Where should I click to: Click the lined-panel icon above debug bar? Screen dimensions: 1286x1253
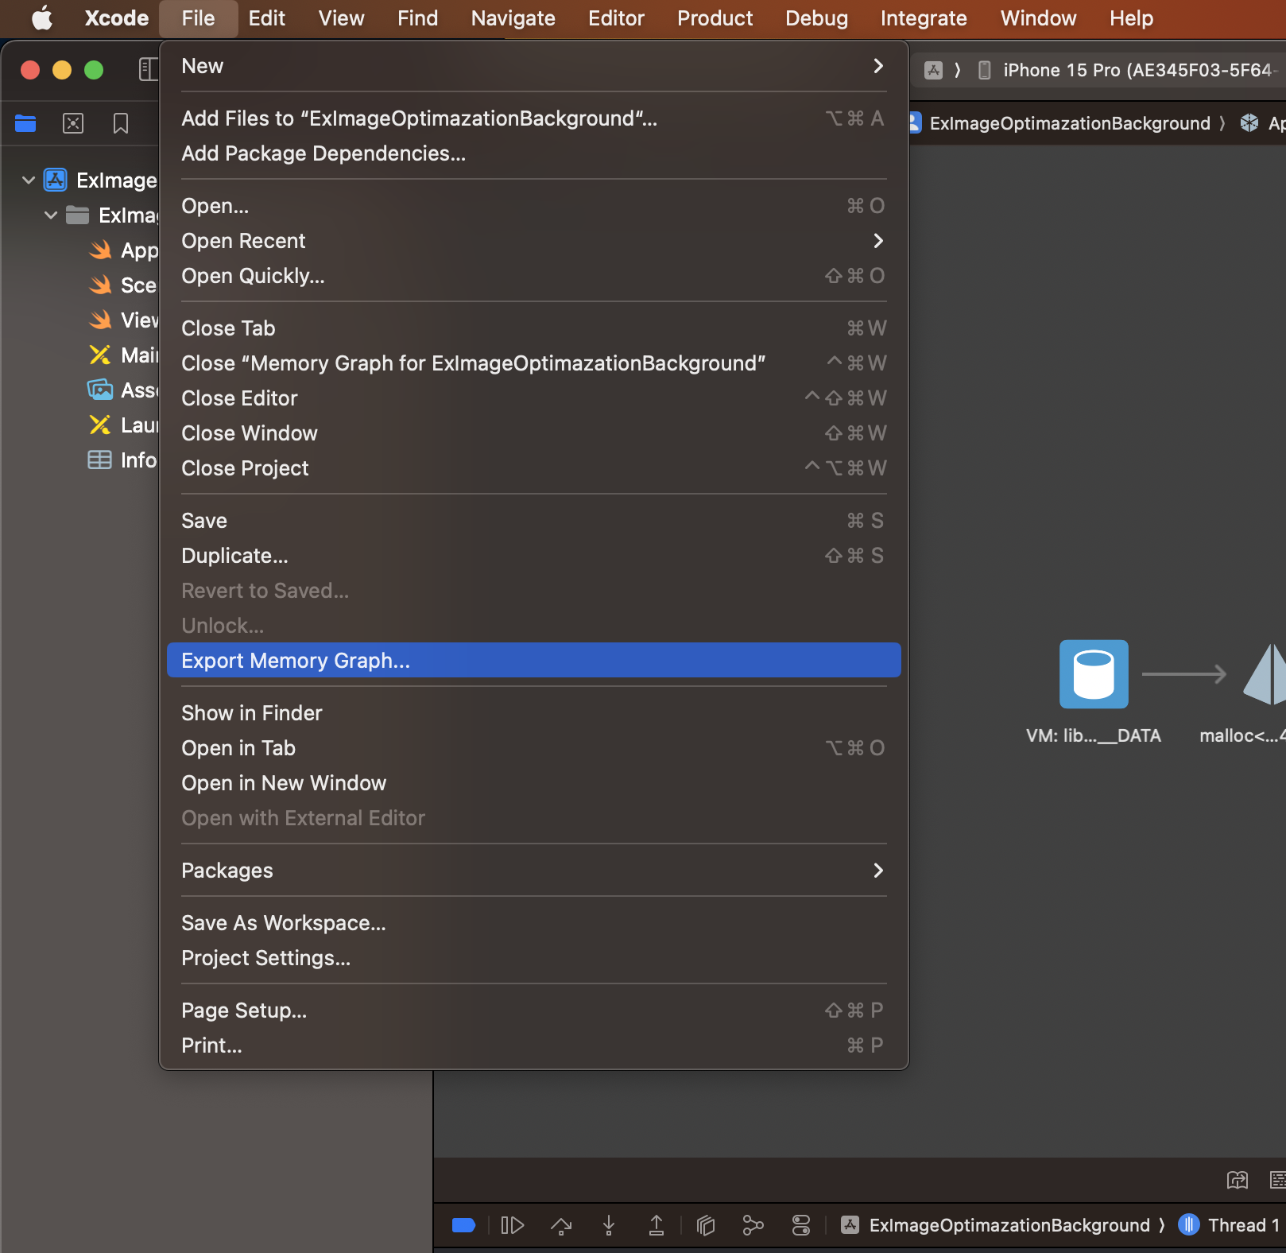pos(1278,1180)
